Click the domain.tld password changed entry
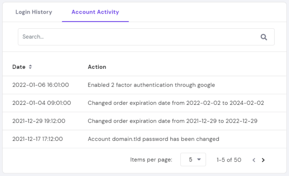Image resolution: width=289 pixels, height=176 pixels. coord(153,139)
